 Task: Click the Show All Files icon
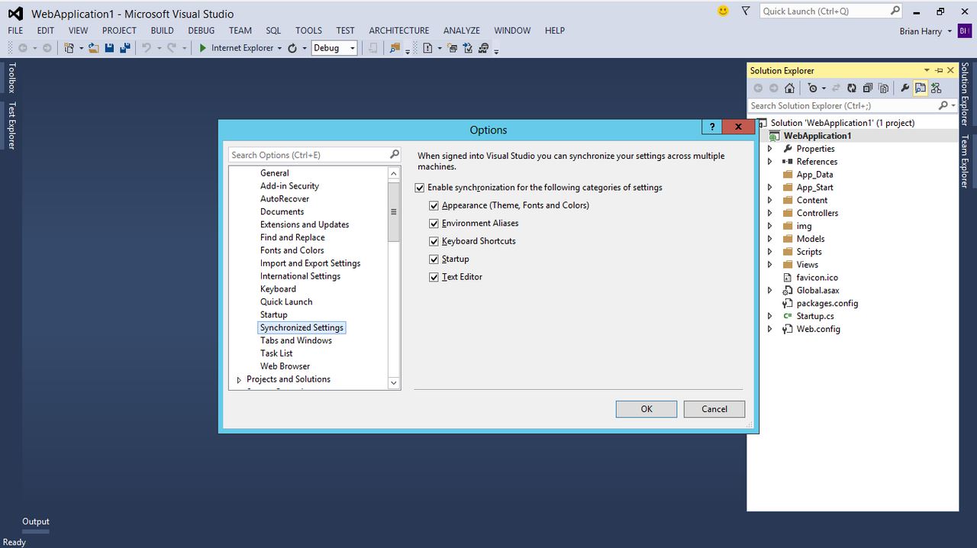click(884, 89)
